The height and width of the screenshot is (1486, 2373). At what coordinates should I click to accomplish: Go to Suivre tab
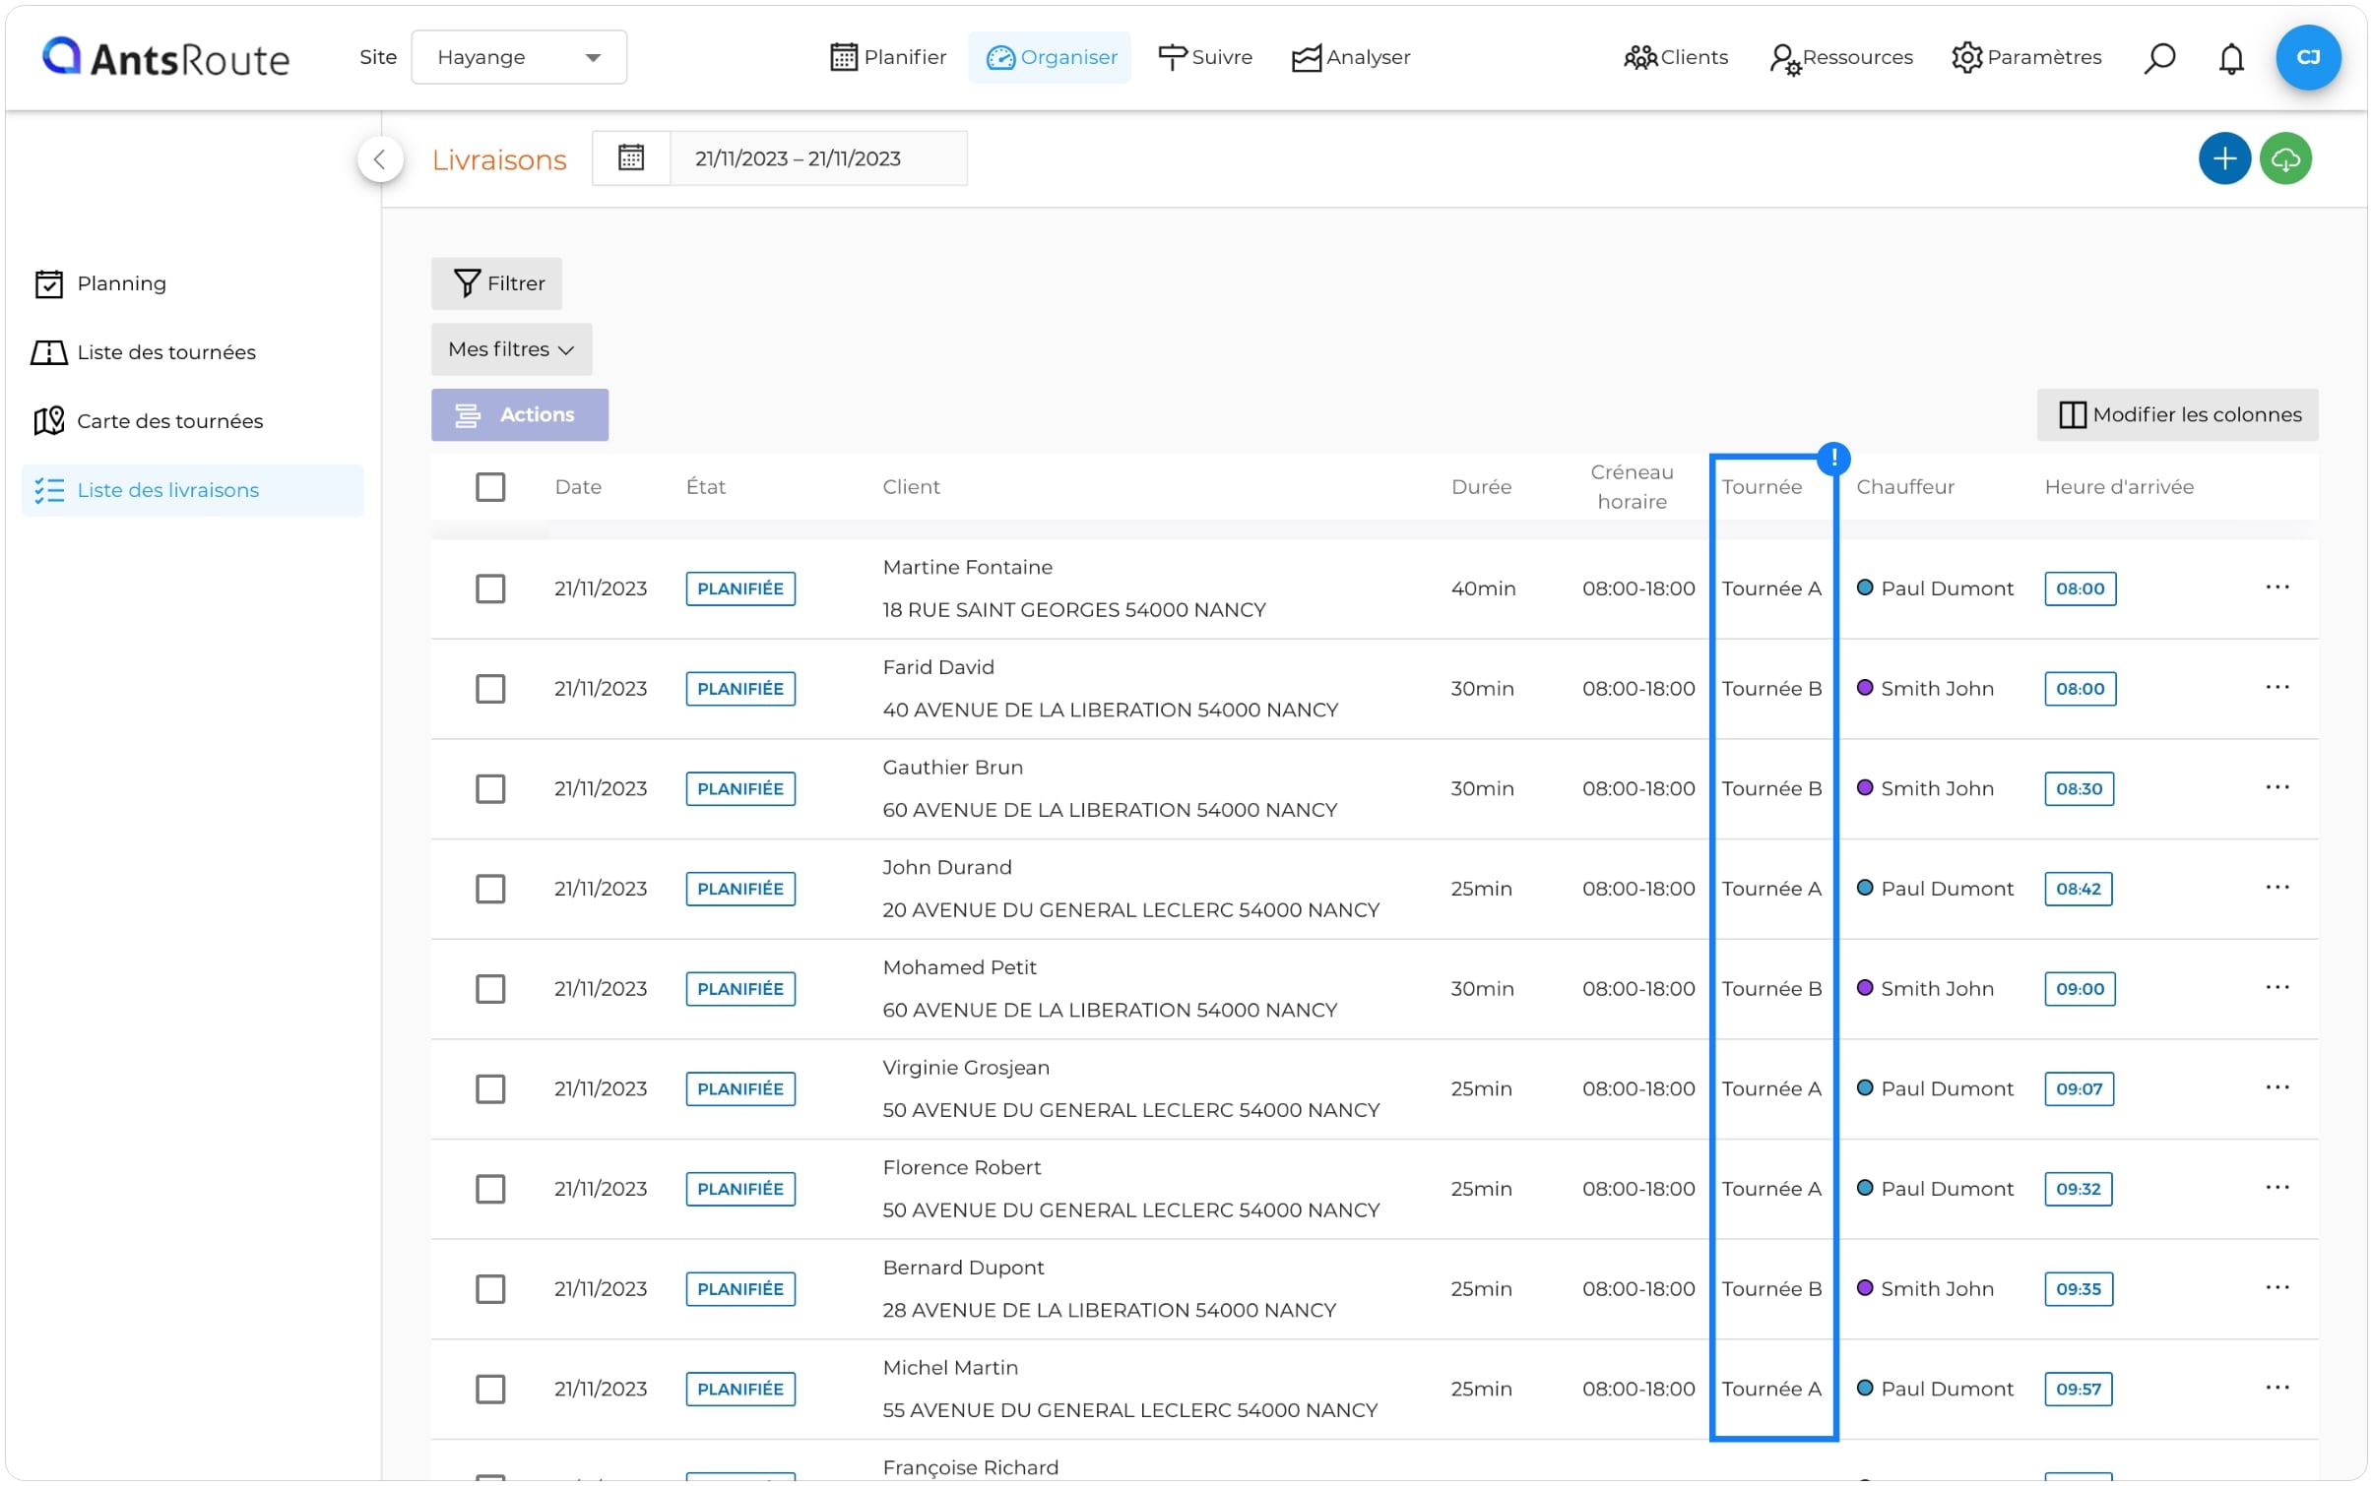pos(1205,57)
